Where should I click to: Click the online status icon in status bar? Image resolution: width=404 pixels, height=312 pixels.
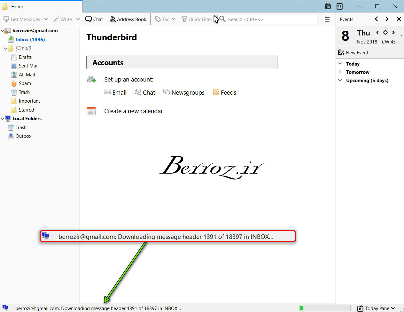[x=5, y=308]
